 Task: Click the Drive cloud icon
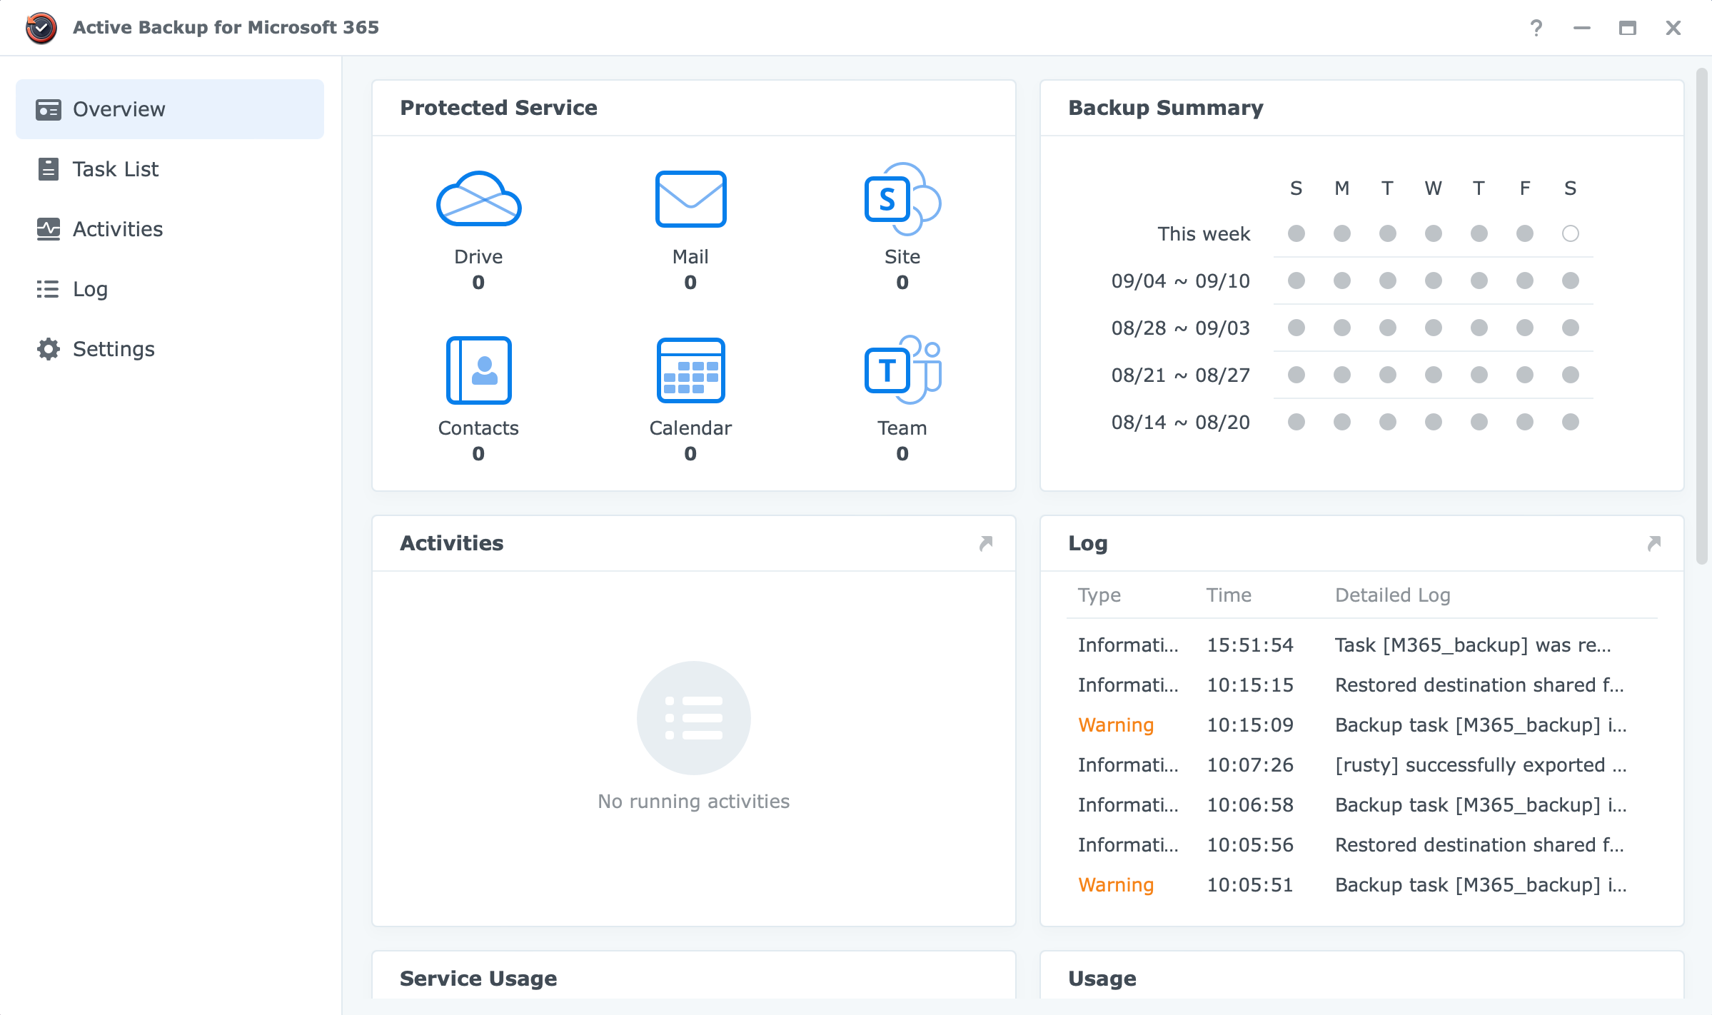pyautogui.click(x=478, y=199)
